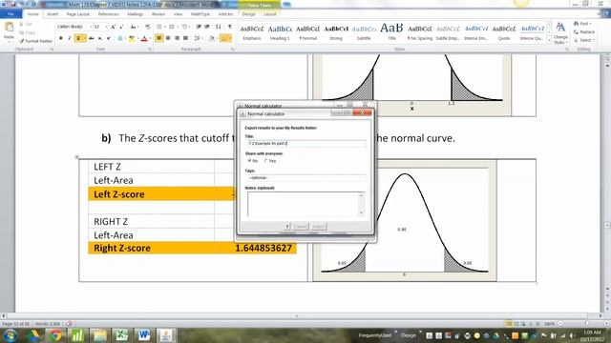Open the font size dropdown
The image size is (611, 343).
pyautogui.click(x=106, y=27)
